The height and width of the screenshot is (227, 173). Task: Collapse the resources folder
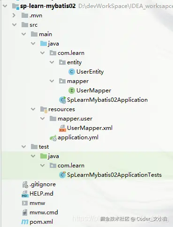[33, 109]
